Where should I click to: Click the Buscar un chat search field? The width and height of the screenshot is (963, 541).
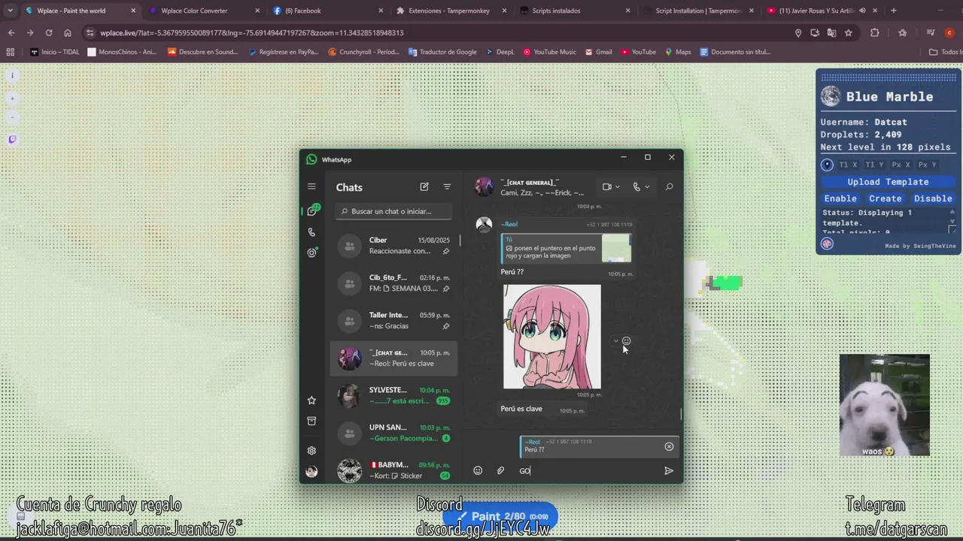(393, 211)
